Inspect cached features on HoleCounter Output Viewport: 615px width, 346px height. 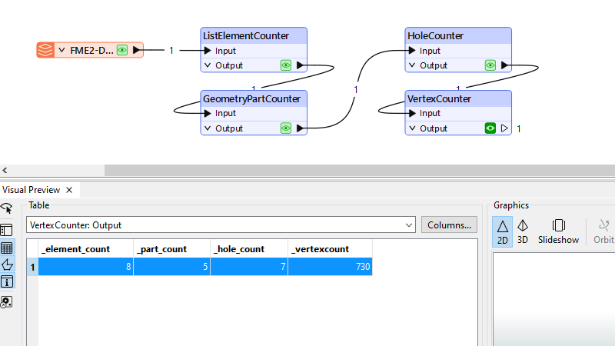point(490,66)
